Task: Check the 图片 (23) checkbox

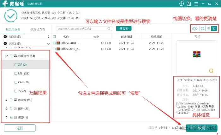Action: (x=11, y=109)
